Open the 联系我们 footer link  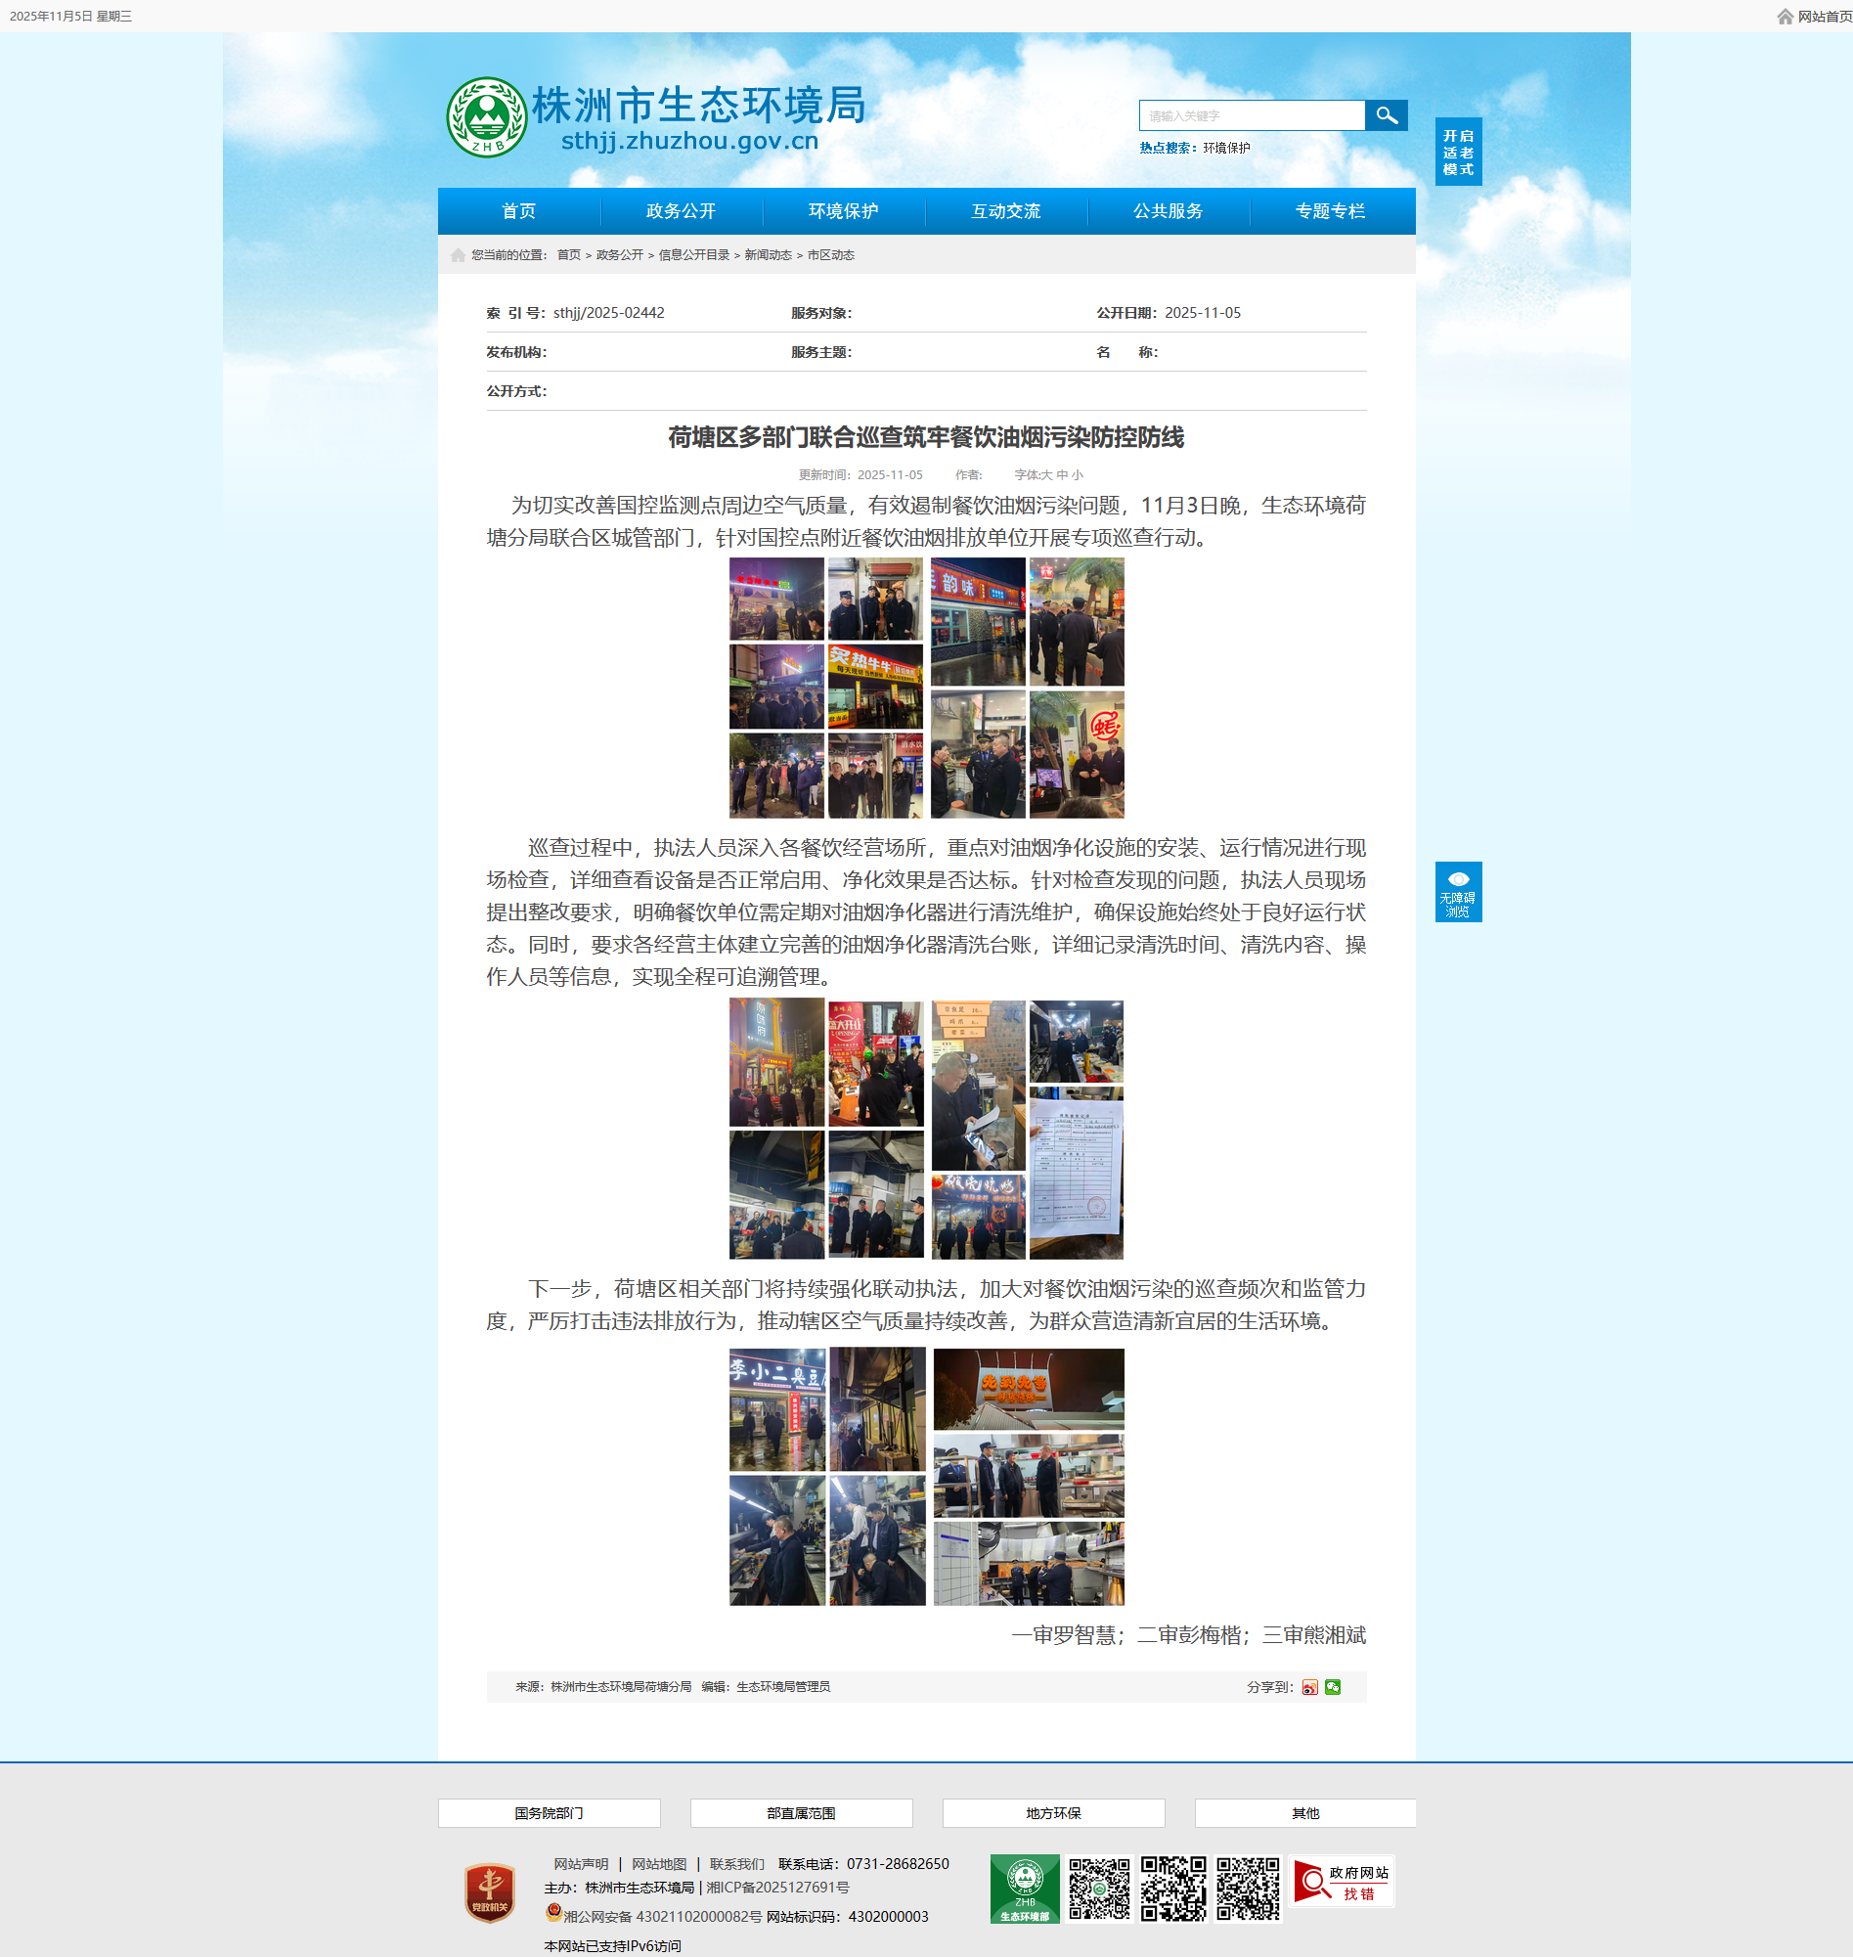pos(736,1864)
